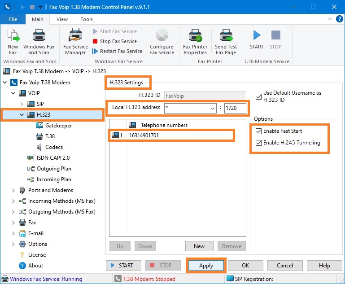Screen dimensions: 345x284
Task: Click the phone icon in title bar
Action: [8, 7]
